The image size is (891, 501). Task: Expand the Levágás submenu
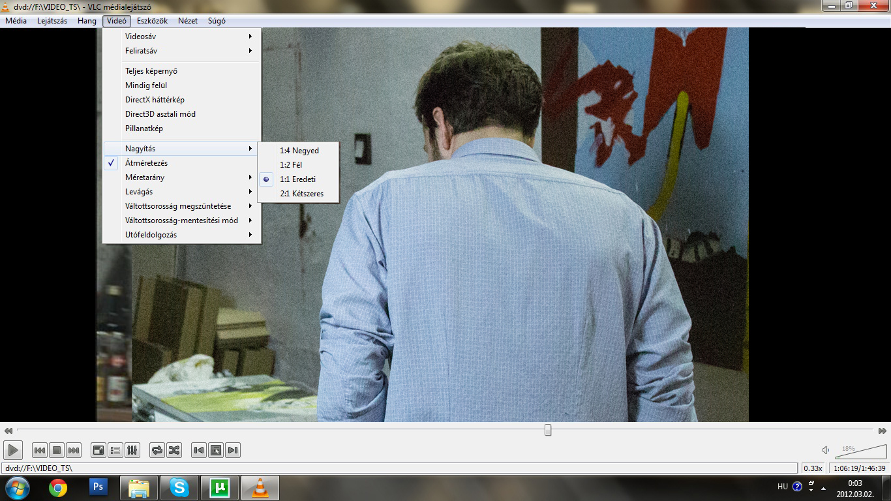tap(182, 192)
